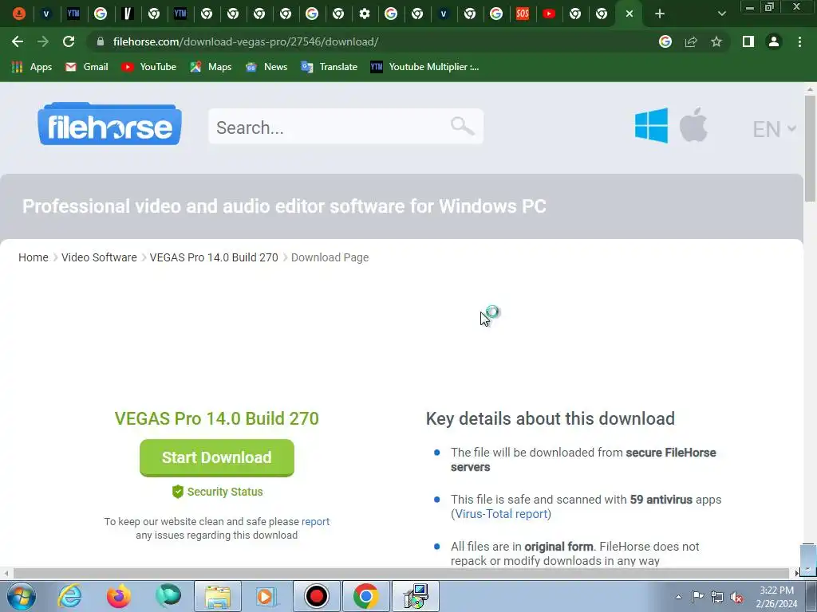
Task: Open the Translate bookmark
Action: 330,67
